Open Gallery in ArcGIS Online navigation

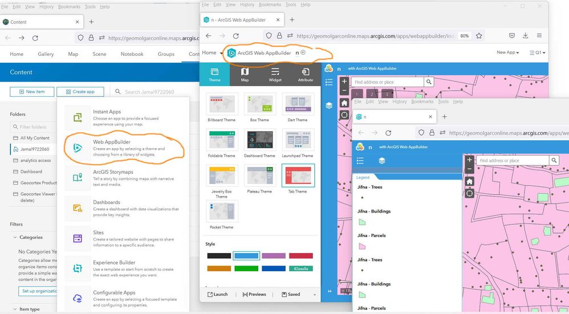[x=46, y=54]
